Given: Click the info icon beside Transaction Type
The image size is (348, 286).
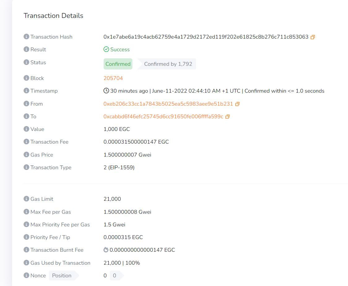Looking at the screenshot, I should click(x=26, y=167).
